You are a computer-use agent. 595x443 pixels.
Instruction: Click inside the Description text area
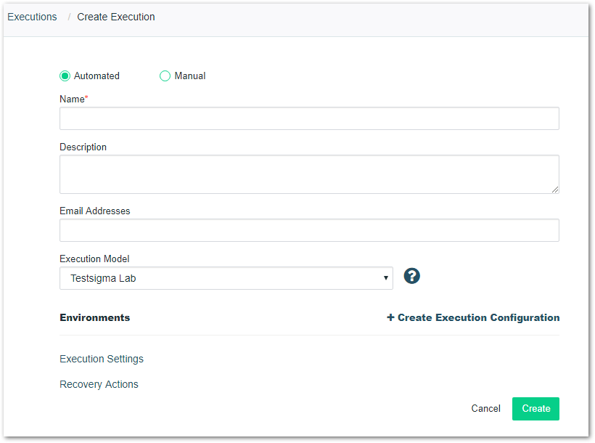point(309,174)
